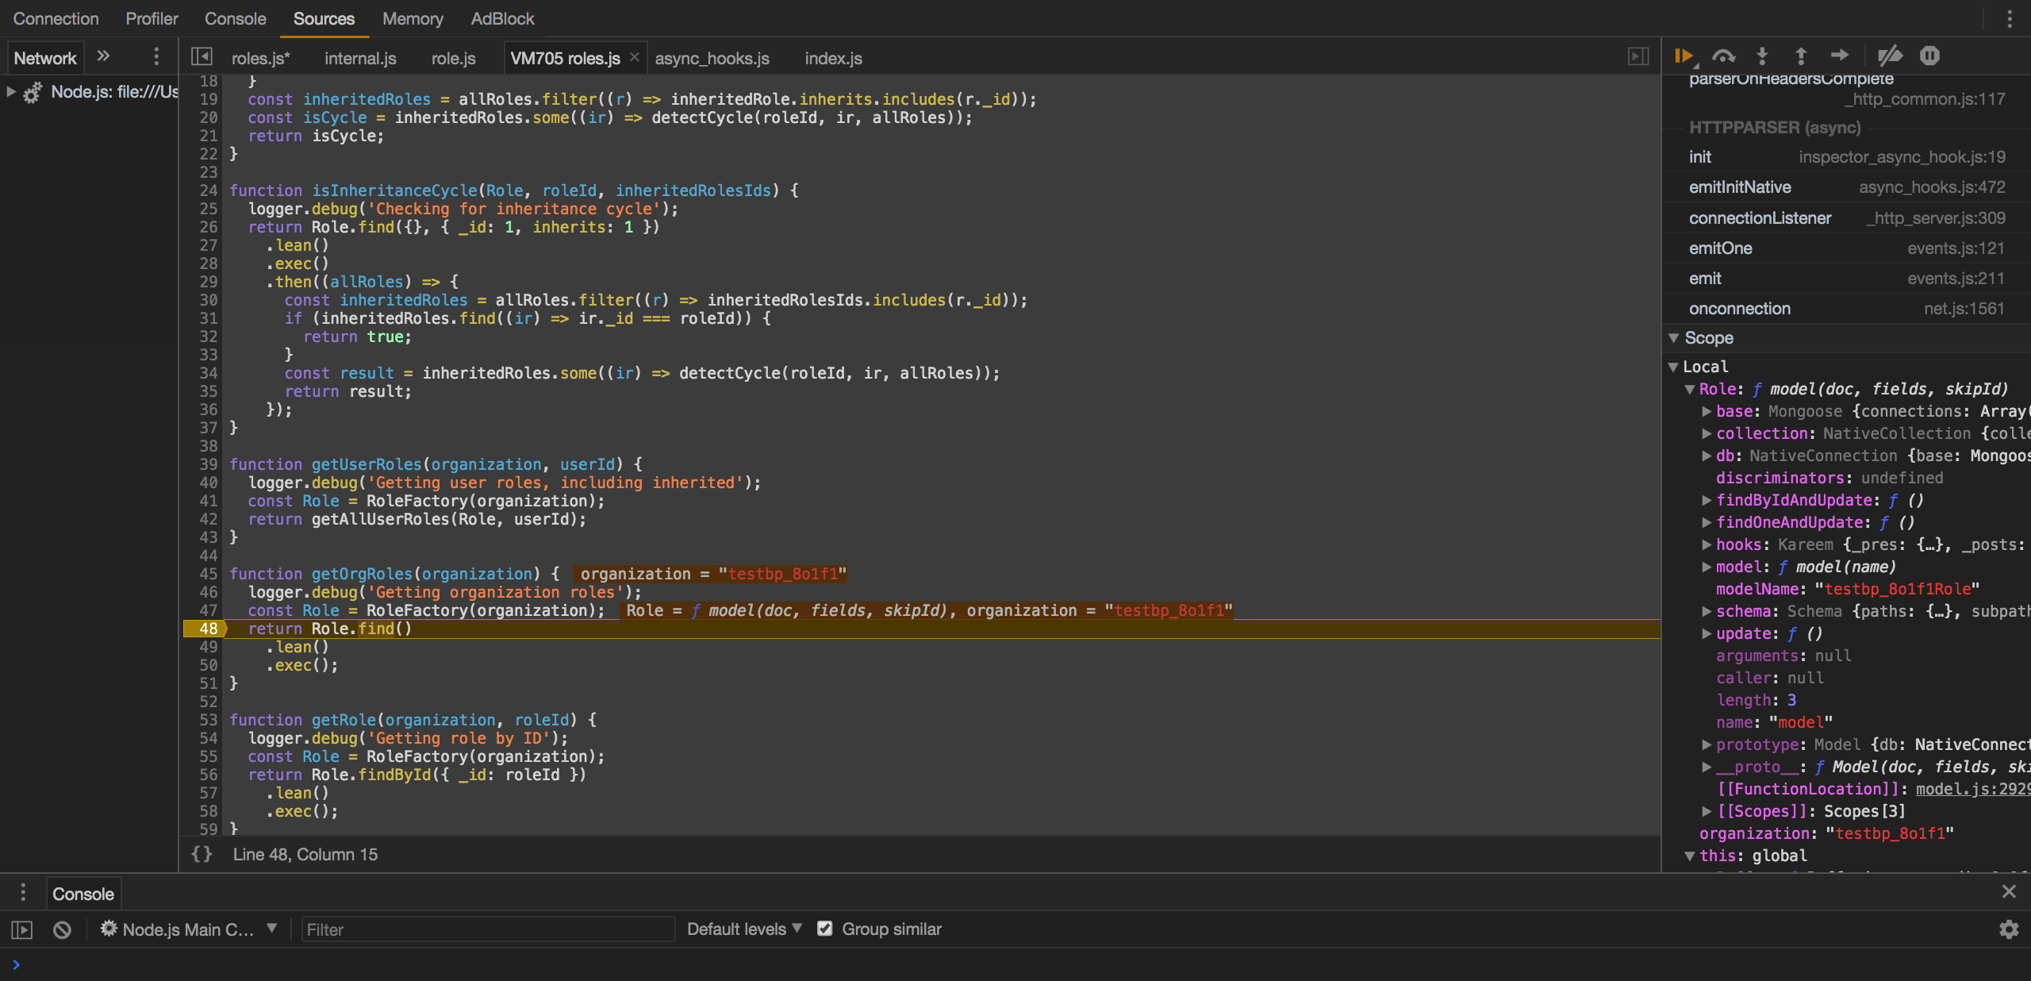
Task: Select the emitInitNative call stack frame
Action: 1846,187
